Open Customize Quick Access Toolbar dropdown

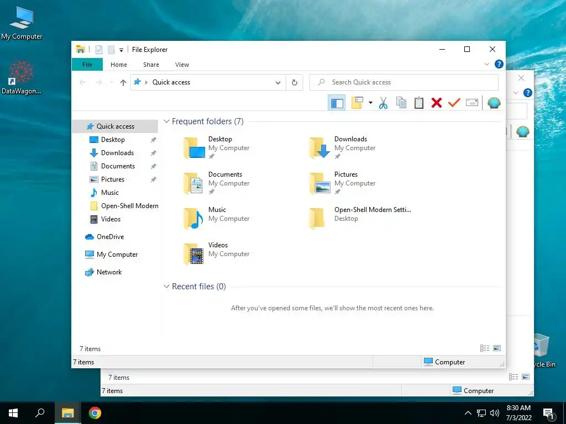[121, 50]
